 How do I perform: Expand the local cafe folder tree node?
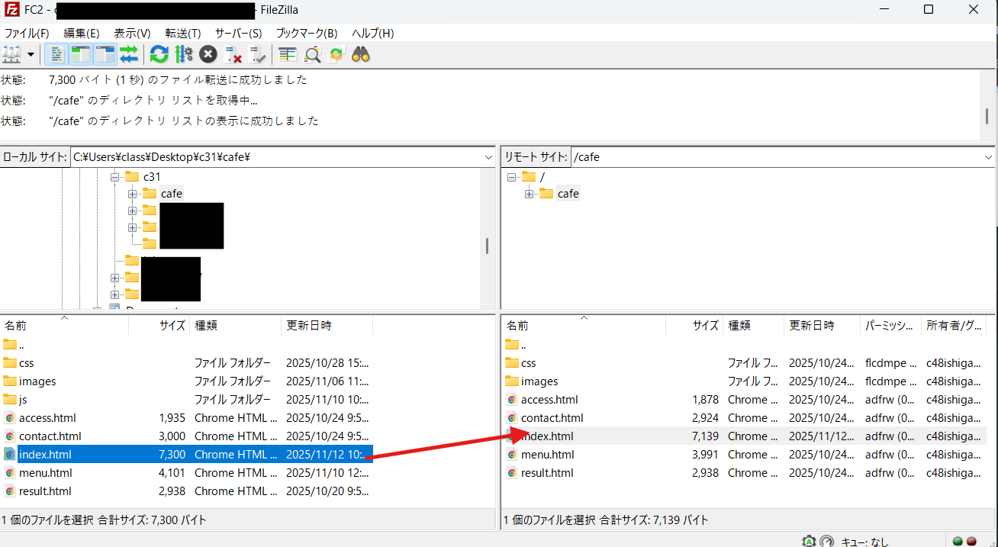(x=133, y=194)
